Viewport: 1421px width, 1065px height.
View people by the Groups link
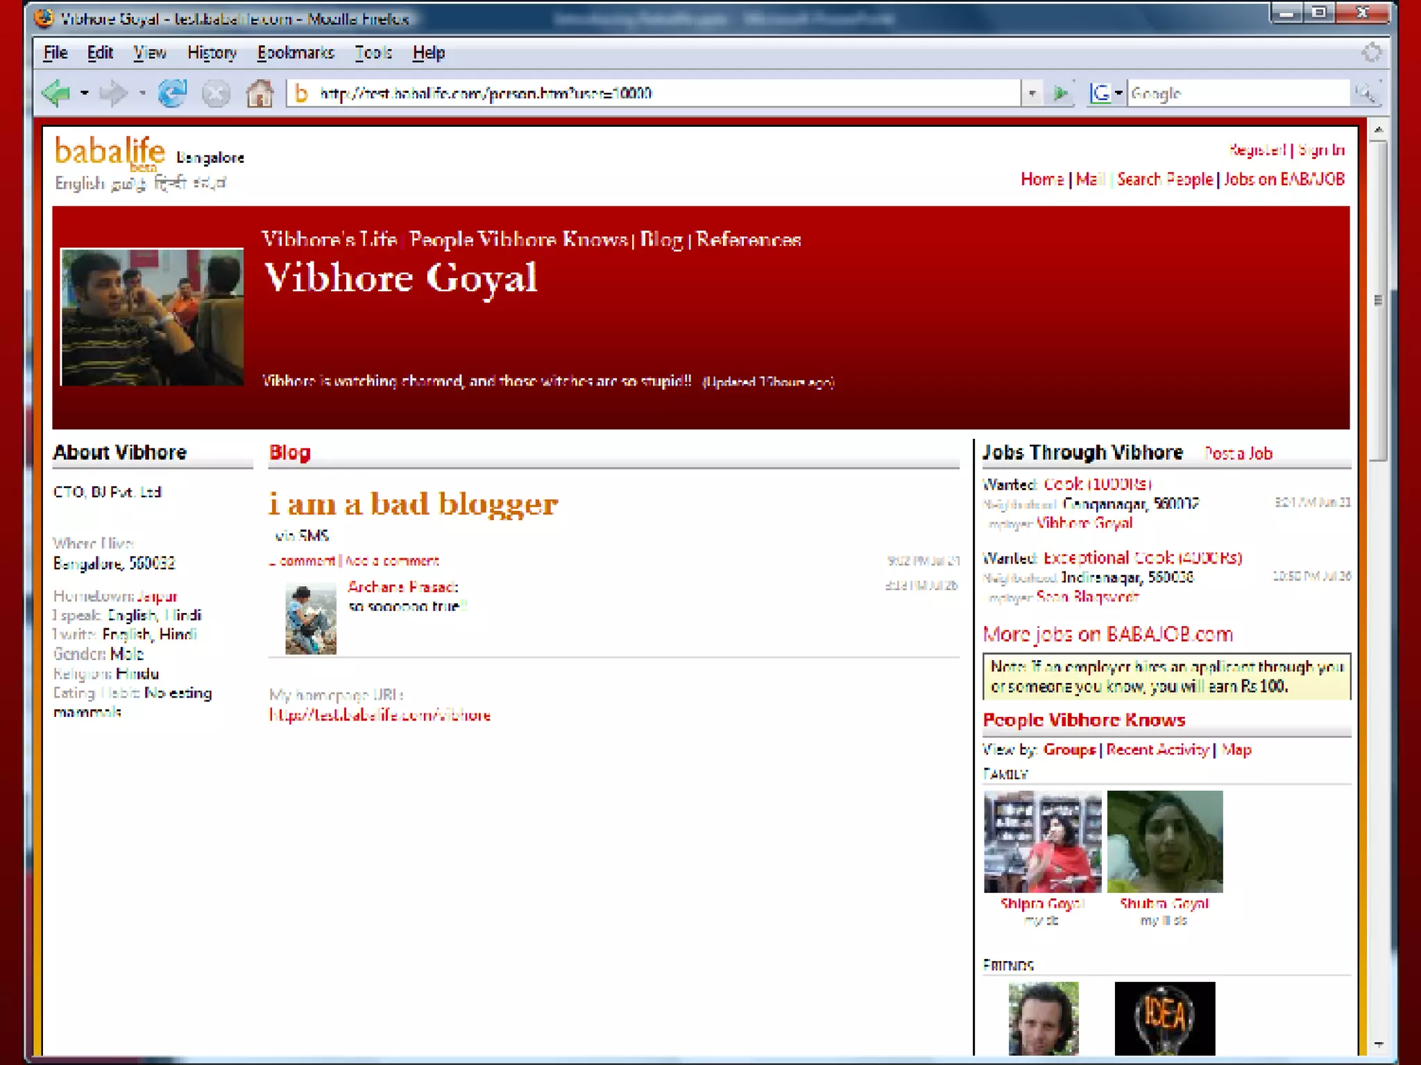click(1069, 750)
